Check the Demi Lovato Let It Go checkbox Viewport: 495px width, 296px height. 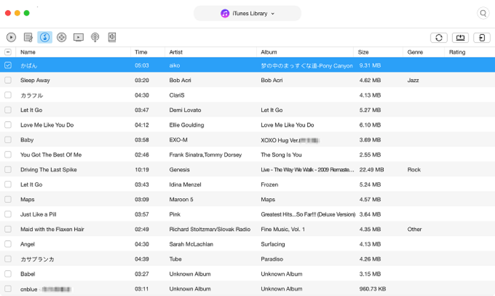pyautogui.click(x=8, y=109)
